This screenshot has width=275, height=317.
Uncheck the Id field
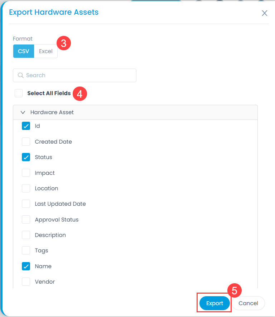(x=26, y=126)
